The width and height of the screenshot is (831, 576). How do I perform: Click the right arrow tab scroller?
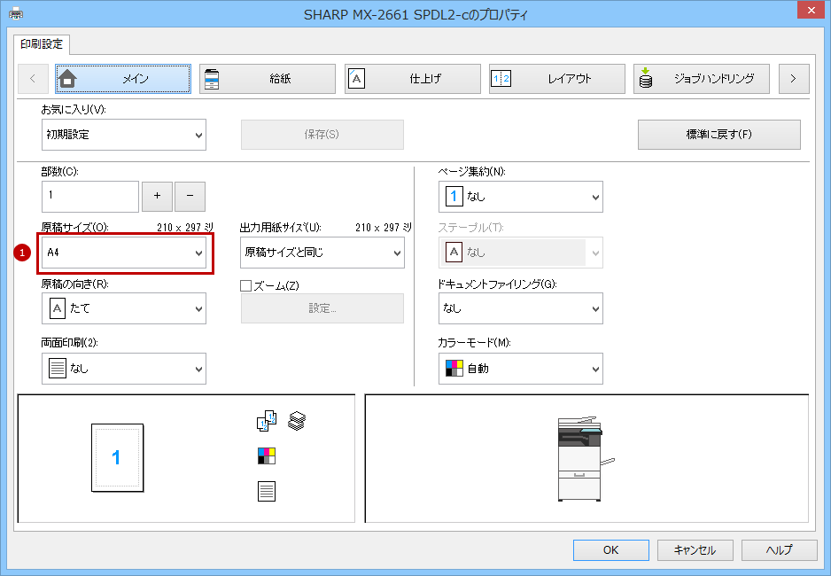pyautogui.click(x=794, y=79)
